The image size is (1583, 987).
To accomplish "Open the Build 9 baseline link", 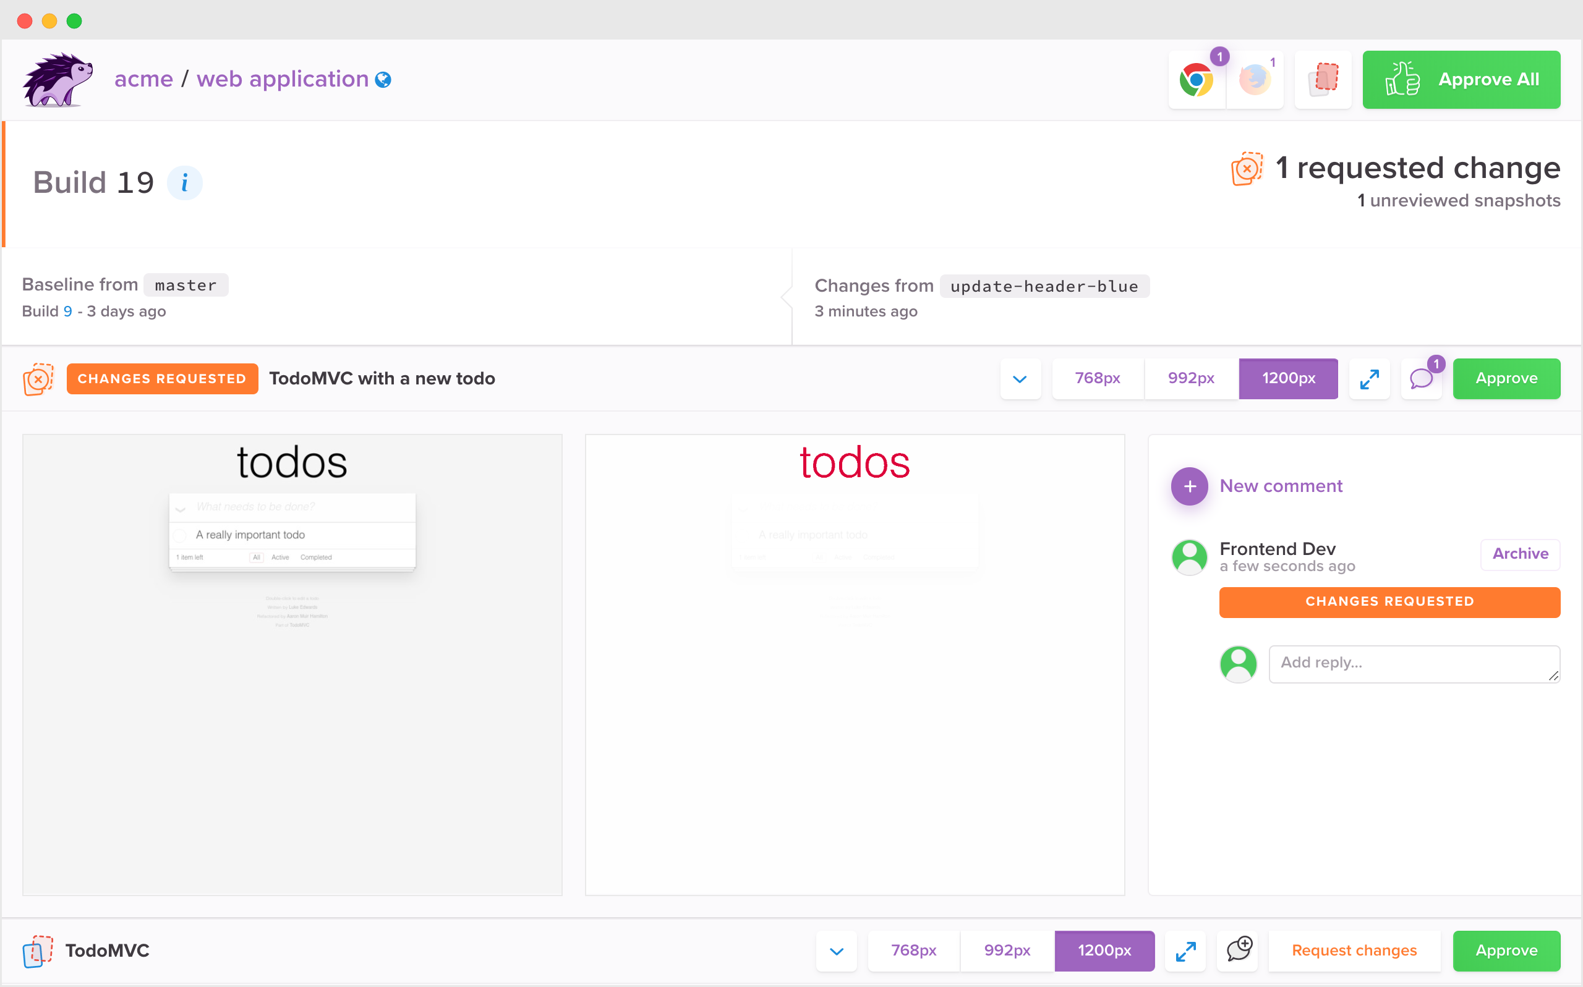I will pos(67,311).
